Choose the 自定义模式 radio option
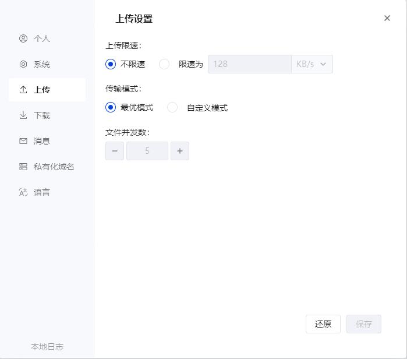This screenshot has height=359, width=407. tap(172, 107)
